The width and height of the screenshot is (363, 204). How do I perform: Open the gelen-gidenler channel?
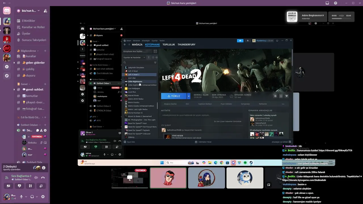pos(31,63)
